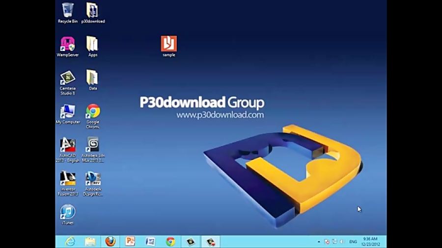Change input language ENG indicator
The height and width of the screenshot is (248, 442).
point(353,242)
